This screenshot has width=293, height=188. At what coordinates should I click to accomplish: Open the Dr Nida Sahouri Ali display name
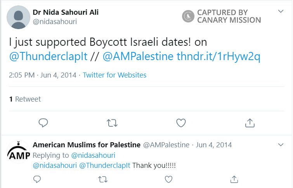coord(66,12)
